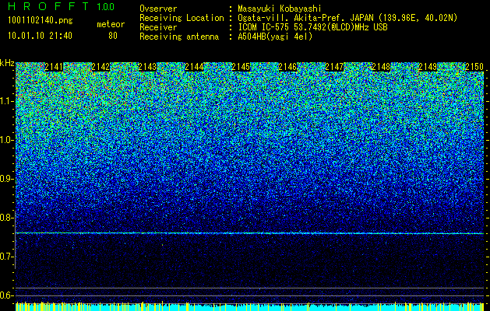This screenshot has width=490, height=311.
Task: Click the 'Receiving antenna' label
Action: point(179,37)
